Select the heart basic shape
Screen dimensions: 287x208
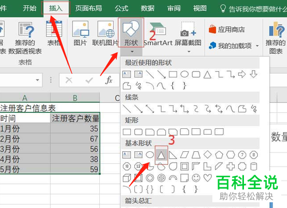[x=208, y=178]
